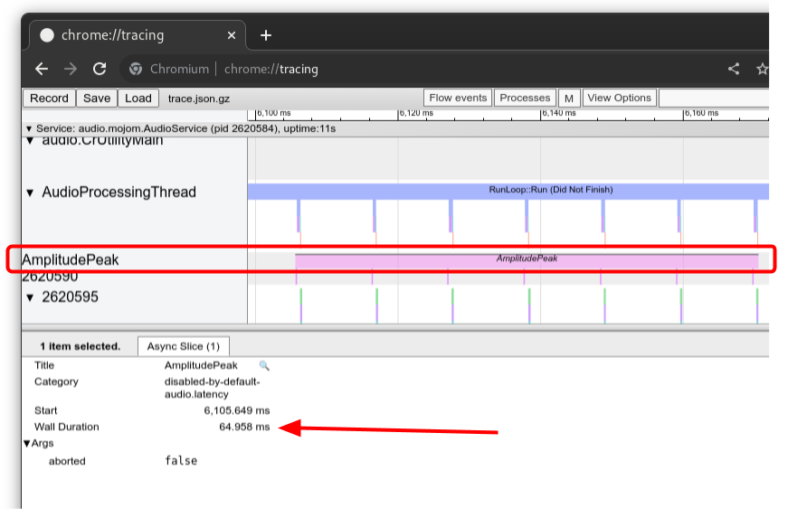The height and width of the screenshot is (527, 788).
Task: Reload the chrome://tracing page
Action: (x=100, y=69)
